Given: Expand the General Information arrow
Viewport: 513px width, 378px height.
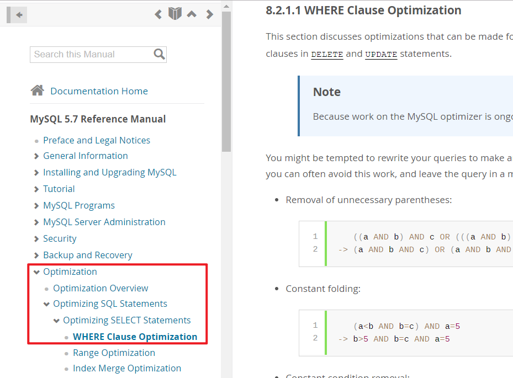Looking at the screenshot, I should [36, 156].
